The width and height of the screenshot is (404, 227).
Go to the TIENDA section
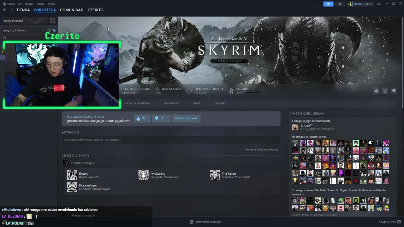pyautogui.click(x=23, y=10)
